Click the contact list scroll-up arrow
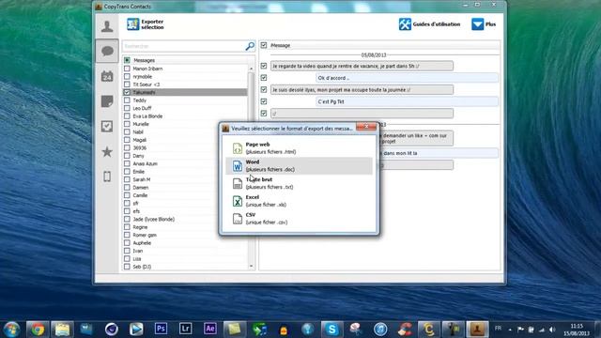The image size is (601, 338). pos(251,69)
